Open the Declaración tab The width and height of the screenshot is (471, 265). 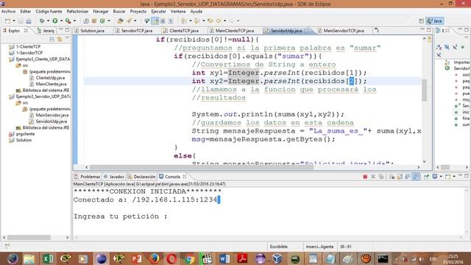(142, 177)
